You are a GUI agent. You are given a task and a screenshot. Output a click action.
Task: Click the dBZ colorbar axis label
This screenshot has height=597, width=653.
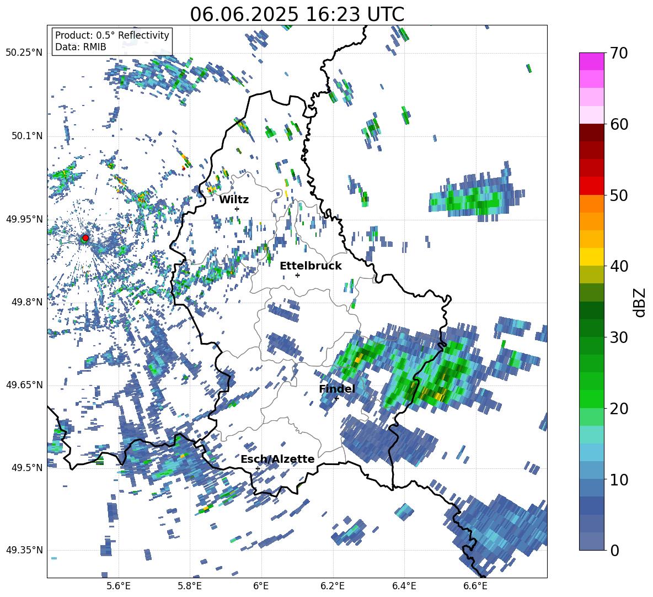640,302
